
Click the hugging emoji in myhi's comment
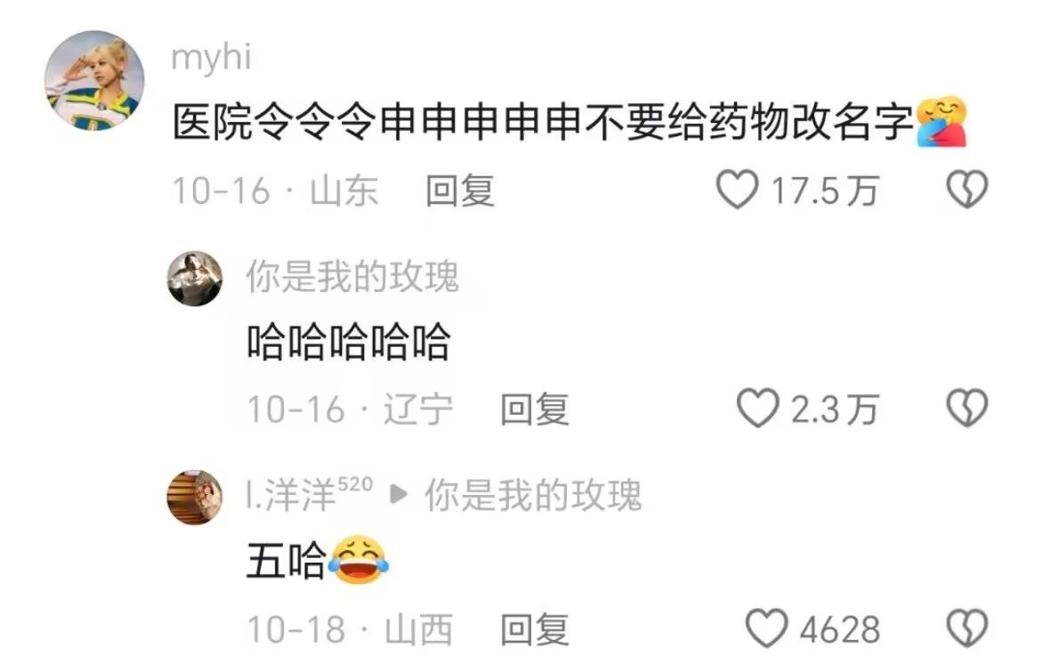[942, 122]
